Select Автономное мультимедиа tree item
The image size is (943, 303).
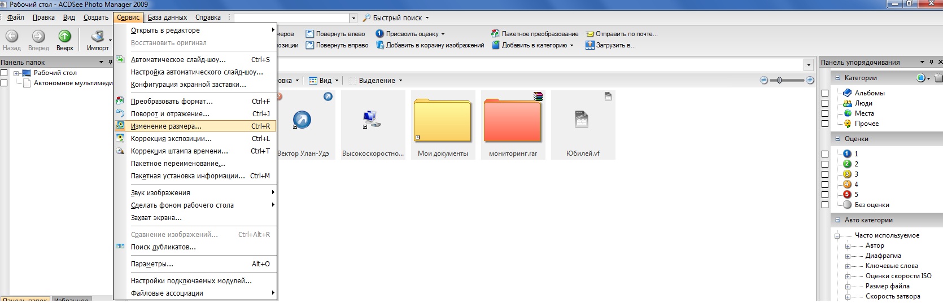tap(73, 83)
